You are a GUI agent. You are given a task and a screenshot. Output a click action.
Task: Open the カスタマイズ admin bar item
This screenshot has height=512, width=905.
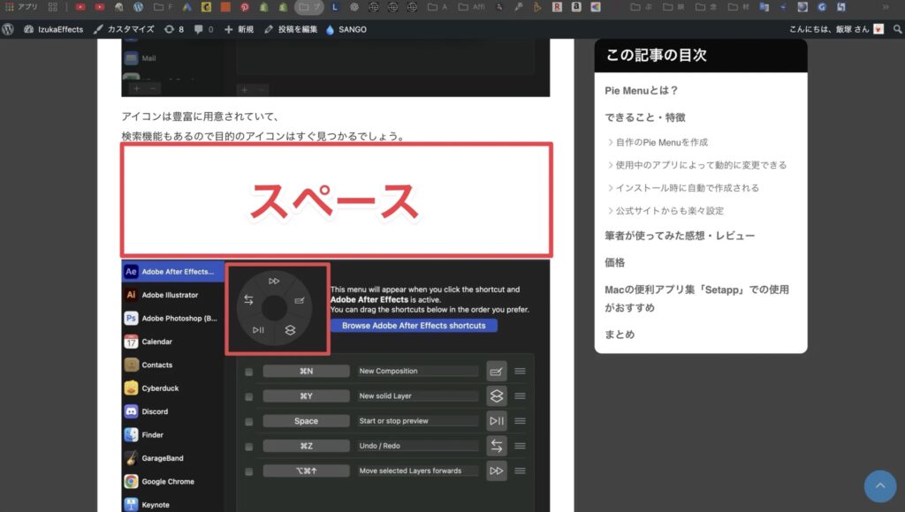click(124, 29)
